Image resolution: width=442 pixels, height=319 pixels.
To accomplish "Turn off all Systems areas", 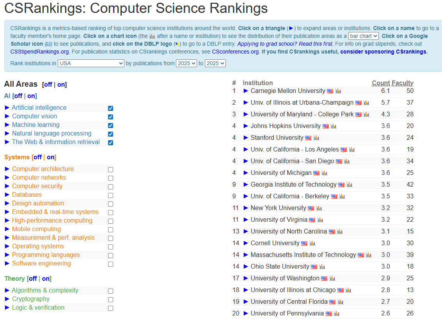I will point(37,157).
